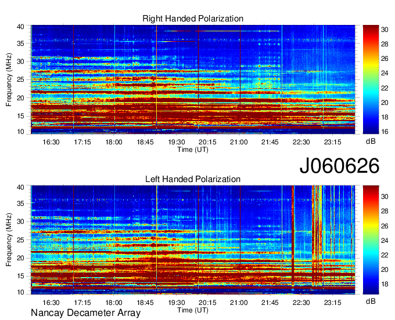Click the 40 MHz frequency tick of Right Handed plot
Screen dimensions: 395x320
point(21,27)
